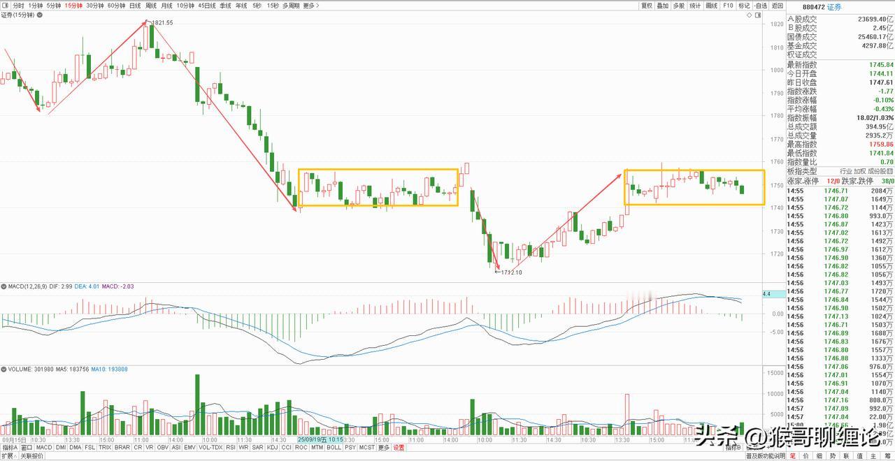
Task: Click the 标记 mark button
Action: click(x=744, y=6)
